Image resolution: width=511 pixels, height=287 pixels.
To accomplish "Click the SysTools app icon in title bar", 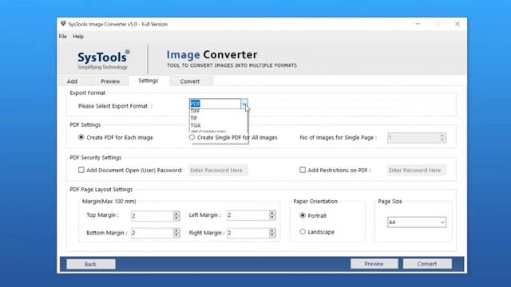I will (x=63, y=24).
